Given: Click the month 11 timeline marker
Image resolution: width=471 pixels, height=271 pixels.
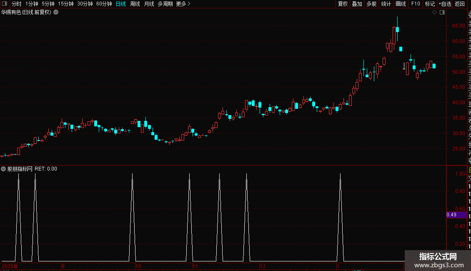Looking at the screenshot, I should [195, 266].
